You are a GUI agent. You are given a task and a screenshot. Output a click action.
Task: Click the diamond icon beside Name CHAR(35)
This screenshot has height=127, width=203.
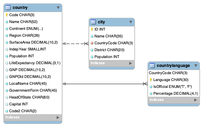92,36
